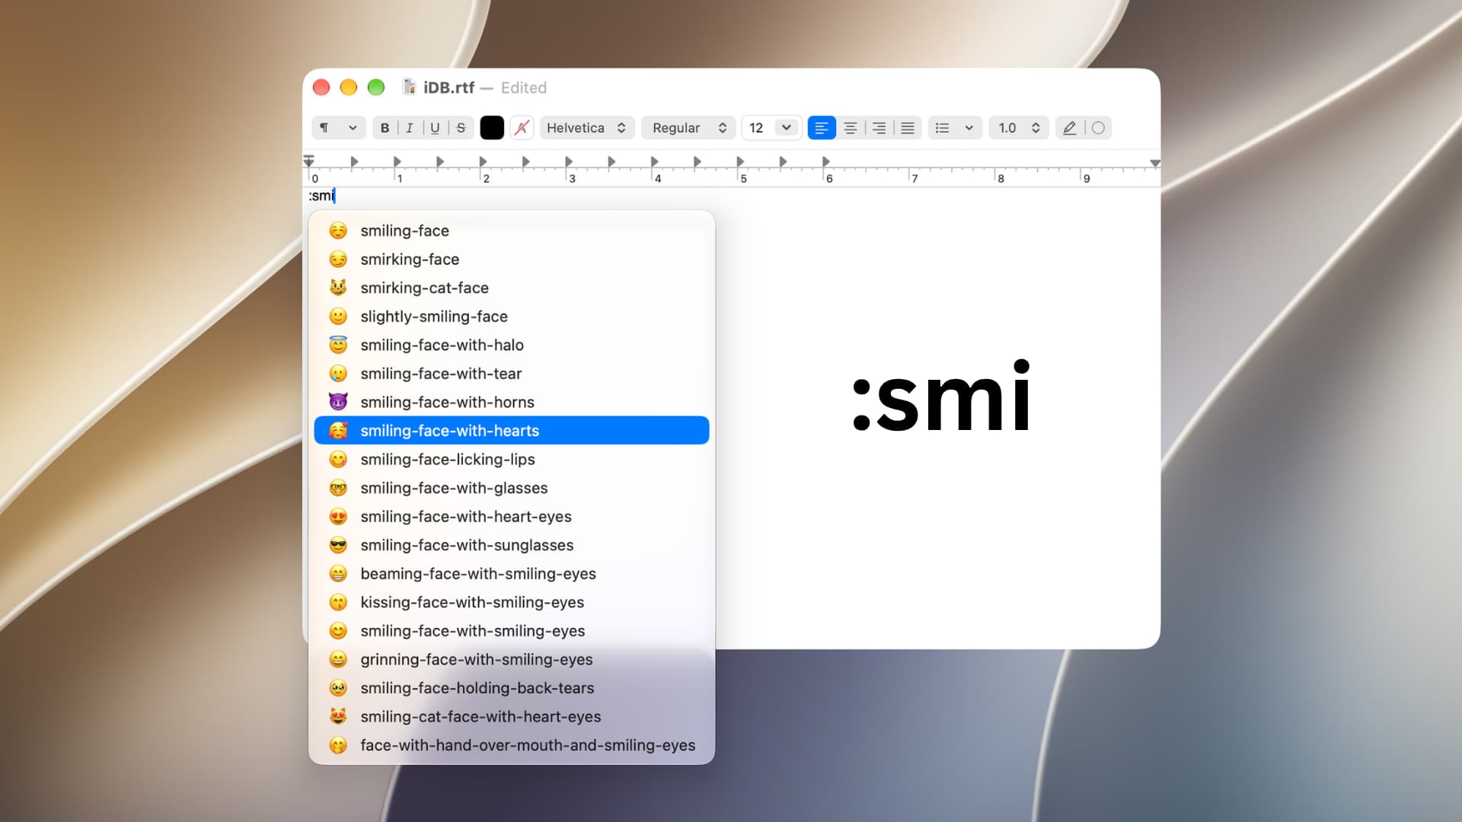The height and width of the screenshot is (822, 1462).
Task: Pick smiling-face-with-glasses suggestion
Action: pos(512,488)
